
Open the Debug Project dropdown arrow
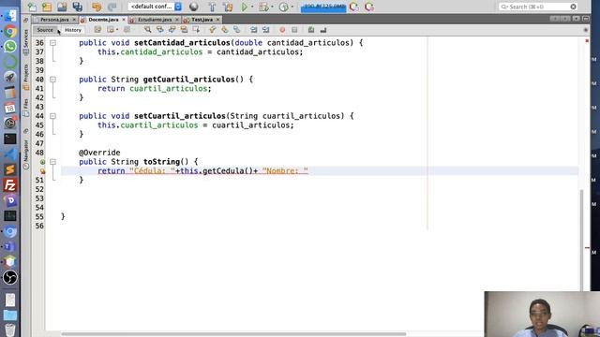coord(272,7)
